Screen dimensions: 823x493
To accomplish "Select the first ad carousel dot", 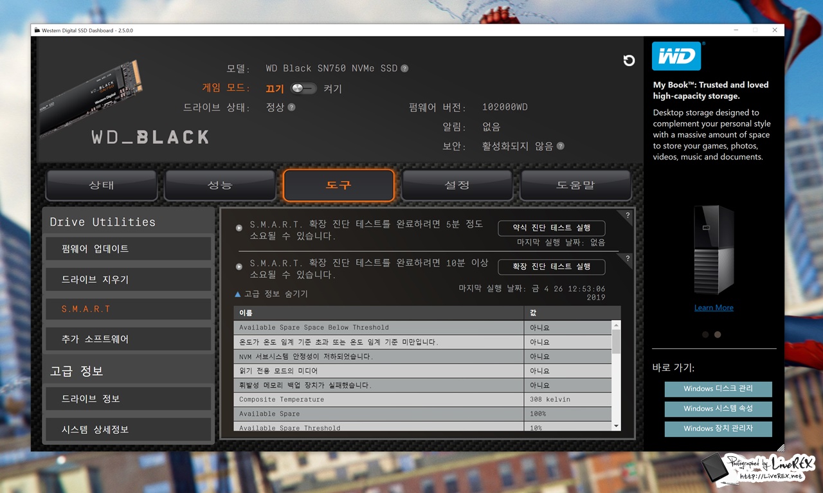I will coord(705,334).
